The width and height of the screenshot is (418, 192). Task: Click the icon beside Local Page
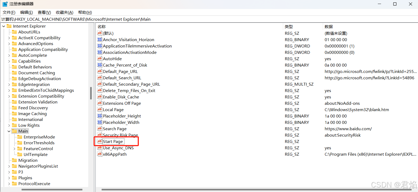pos(100,110)
